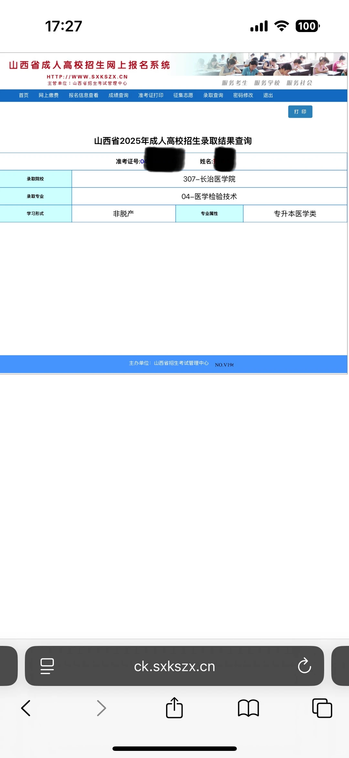
Task: Click the 山西省2025年成人高校招生录取结果查询 heading
Action: (173, 141)
